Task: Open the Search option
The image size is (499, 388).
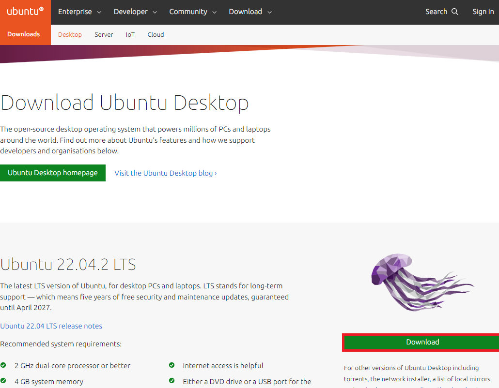Action: point(442,12)
